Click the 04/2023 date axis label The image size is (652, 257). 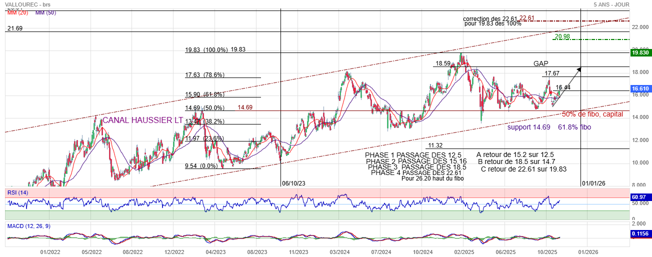[215, 251]
